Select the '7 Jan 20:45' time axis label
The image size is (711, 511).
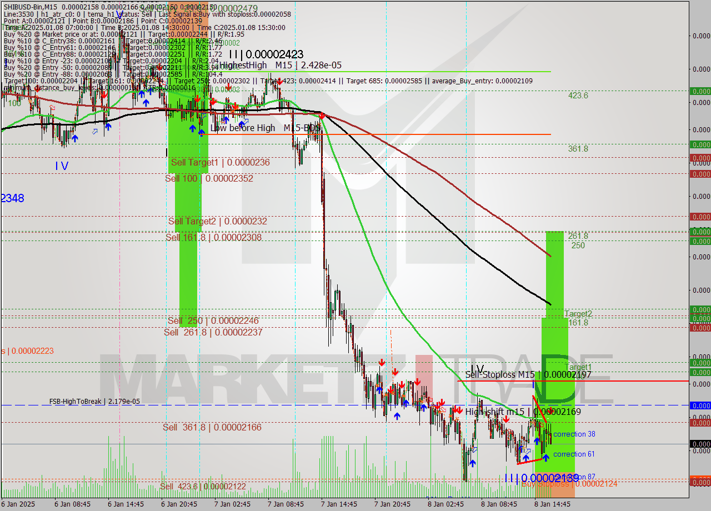(x=392, y=504)
